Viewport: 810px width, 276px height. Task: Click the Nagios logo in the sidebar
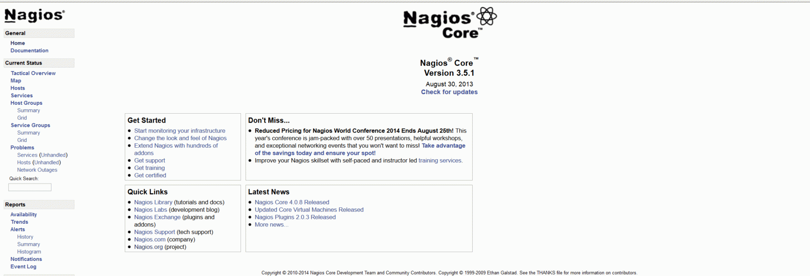point(35,15)
